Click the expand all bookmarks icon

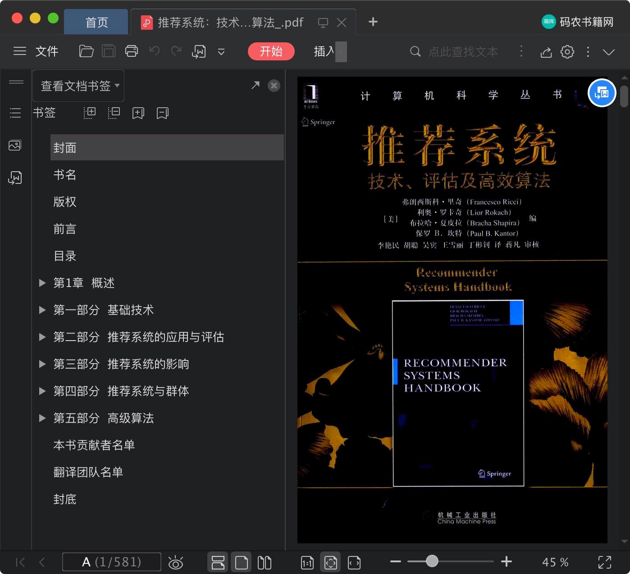90,113
